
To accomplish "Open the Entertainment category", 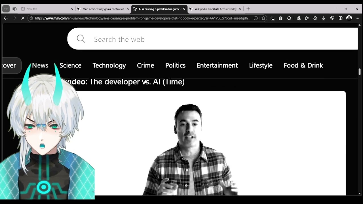I will pyautogui.click(x=217, y=65).
